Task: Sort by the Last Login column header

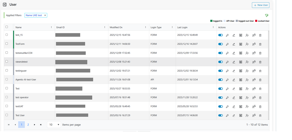Action: (182, 27)
